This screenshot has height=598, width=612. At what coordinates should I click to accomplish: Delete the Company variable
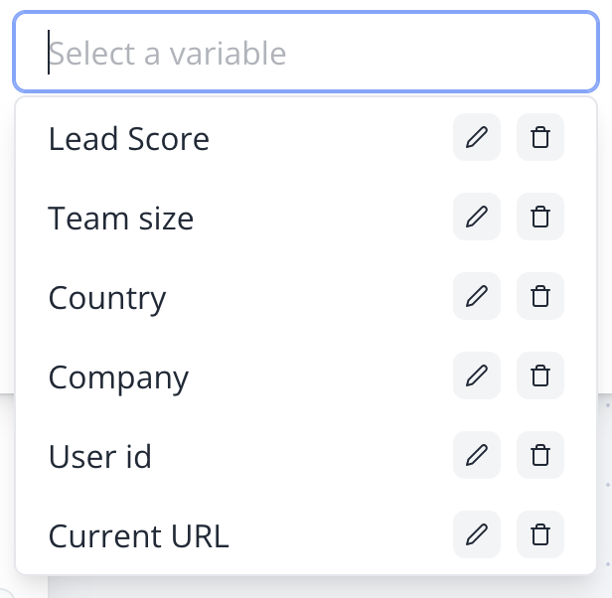pos(540,376)
